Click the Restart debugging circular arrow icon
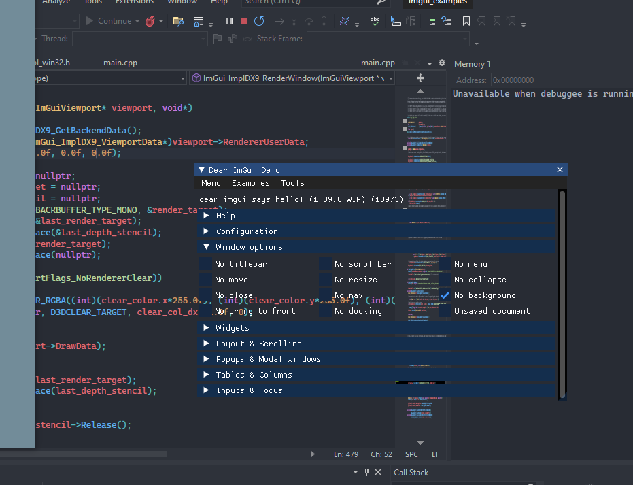633x485 pixels. [258, 20]
